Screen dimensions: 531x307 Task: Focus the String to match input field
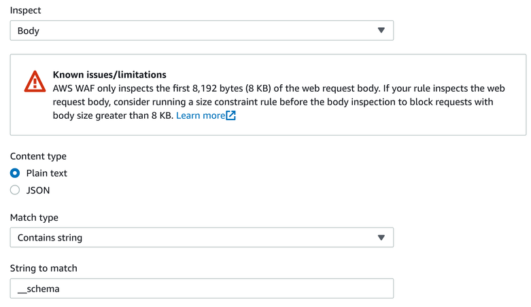(x=202, y=289)
